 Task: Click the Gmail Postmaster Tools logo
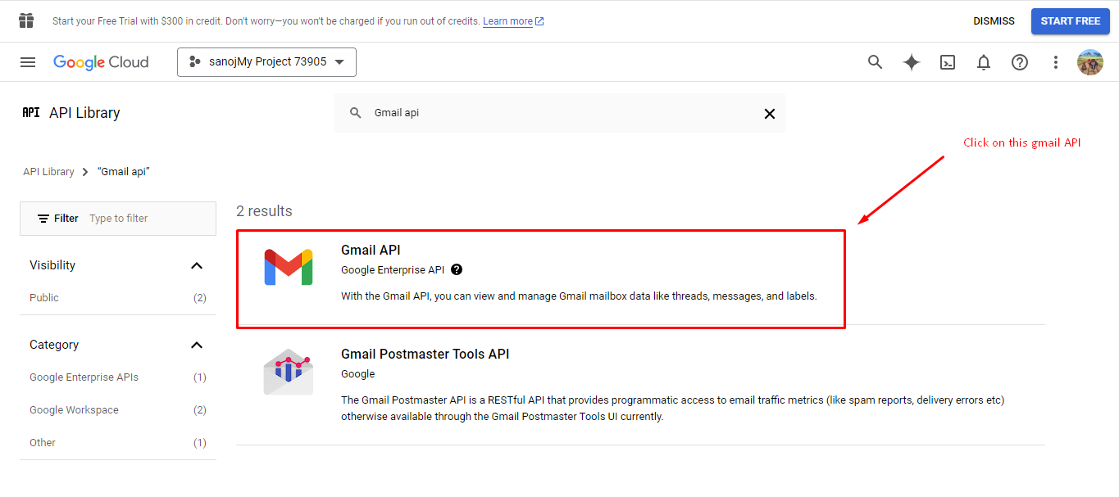pos(289,371)
